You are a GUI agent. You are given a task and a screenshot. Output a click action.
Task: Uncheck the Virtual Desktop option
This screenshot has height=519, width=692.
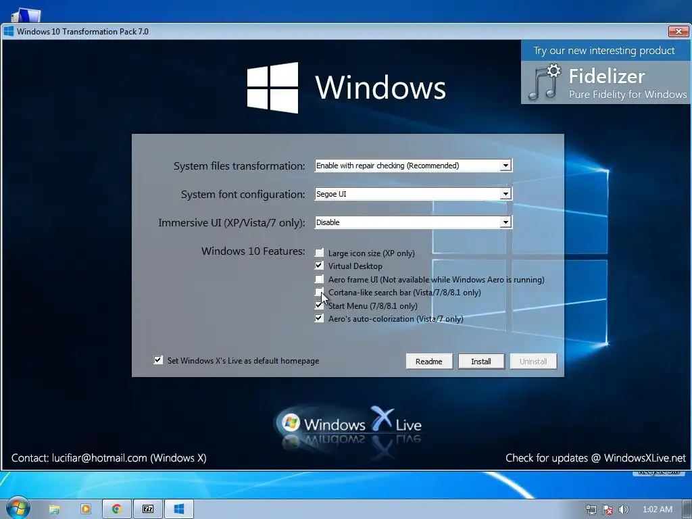click(319, 266)
